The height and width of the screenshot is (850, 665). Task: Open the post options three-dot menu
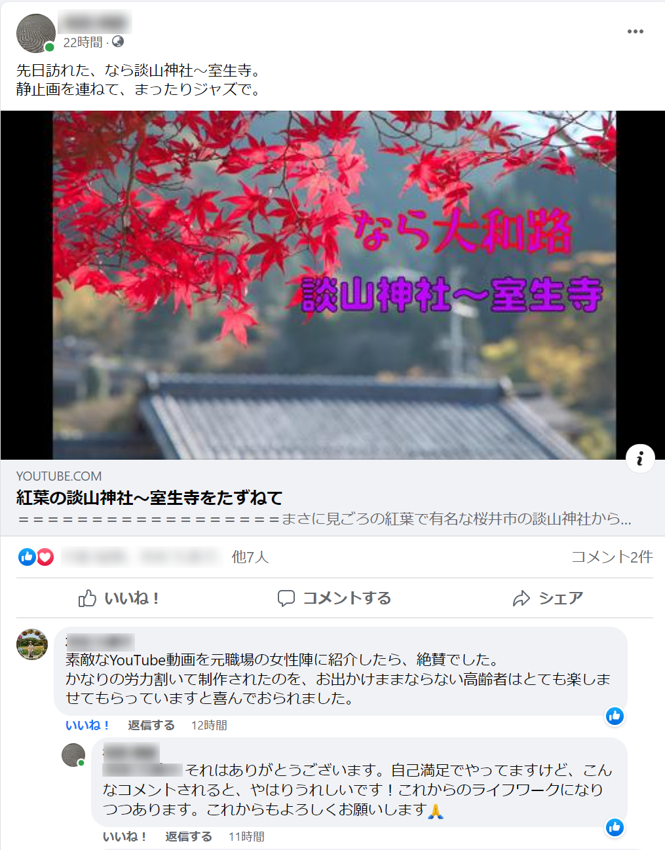[635, 31]
